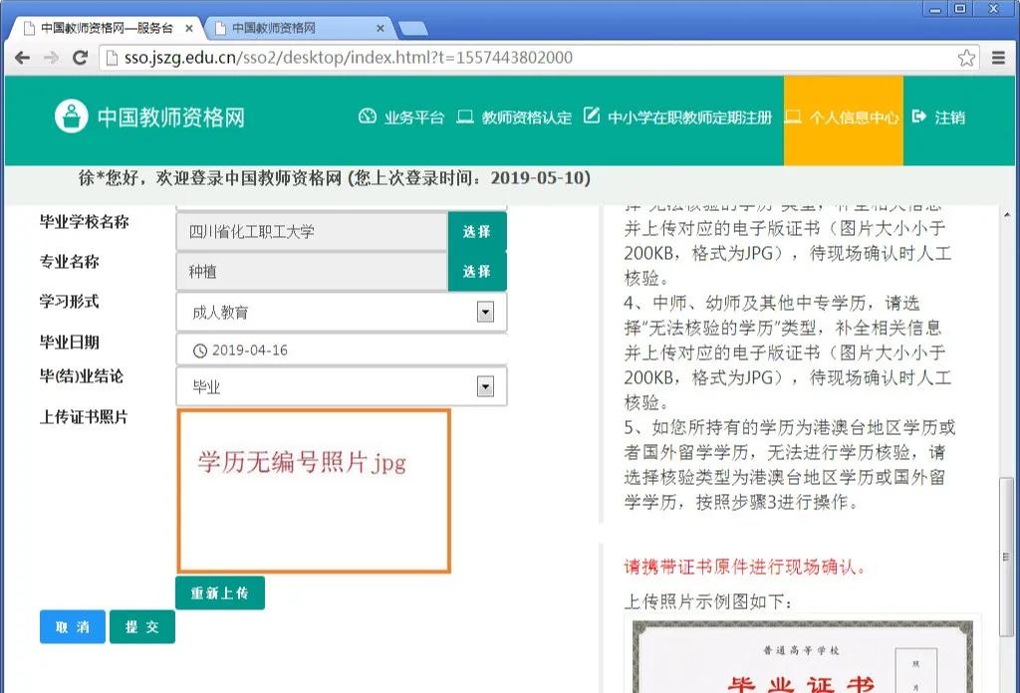Click the 取消 cancel button
The width and height of the screenshot is (1020, 693).
[x=72, y=627]
